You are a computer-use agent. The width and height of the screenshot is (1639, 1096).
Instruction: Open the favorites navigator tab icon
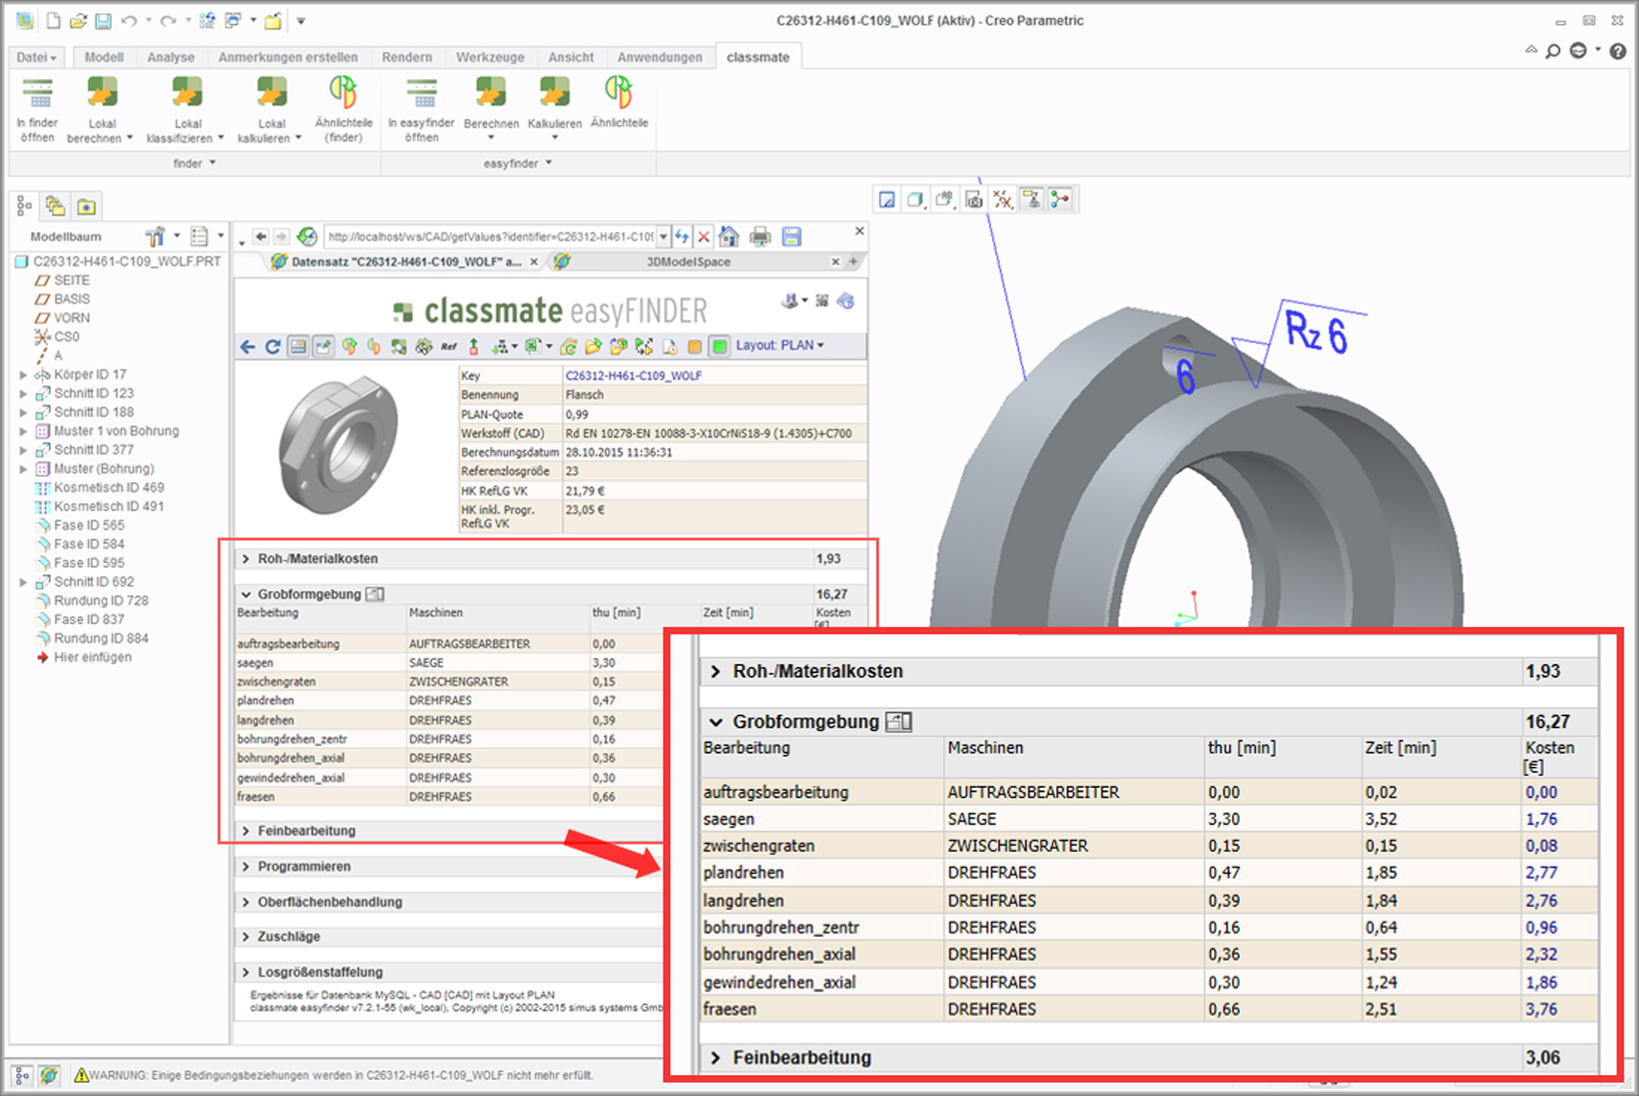pos(86,205)
